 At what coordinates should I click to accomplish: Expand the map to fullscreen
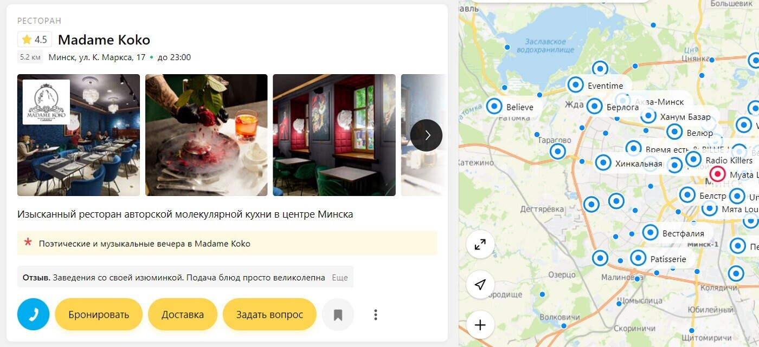click(x=480, y=245)
